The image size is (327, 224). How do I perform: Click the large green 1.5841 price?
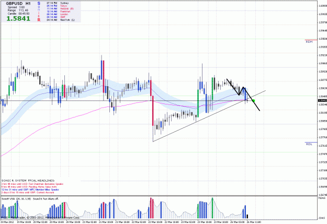(18, 18)
